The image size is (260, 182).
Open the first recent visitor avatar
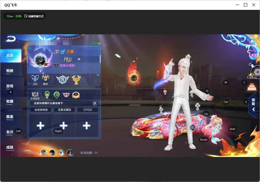[43, 153]
